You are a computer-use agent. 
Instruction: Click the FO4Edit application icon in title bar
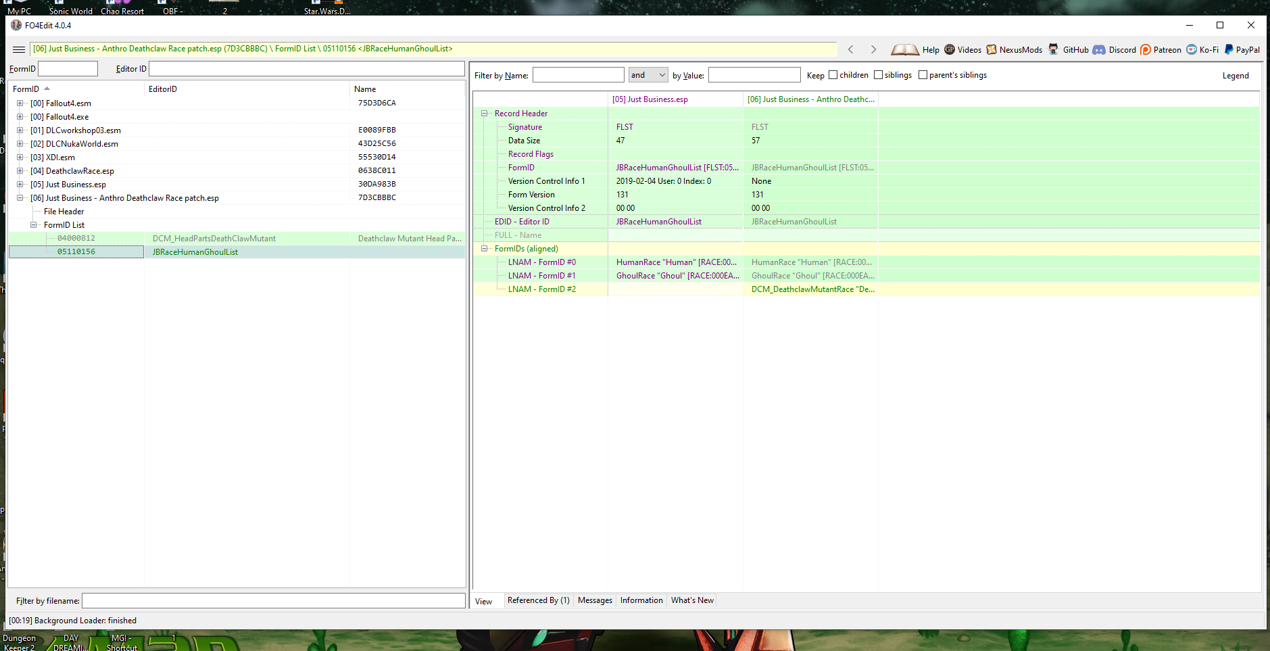[x=16, y=25]
